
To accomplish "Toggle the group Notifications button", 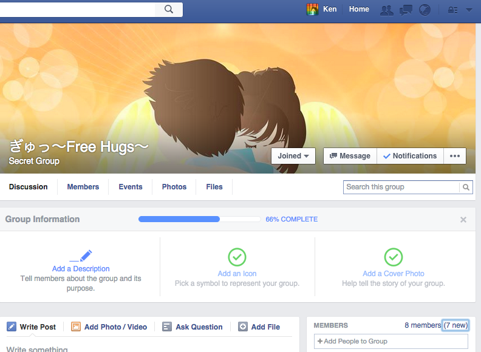I will tap(410, 156).
